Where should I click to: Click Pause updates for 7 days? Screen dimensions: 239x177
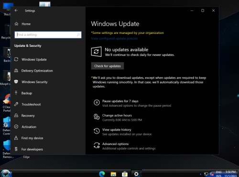click(120, 101)
